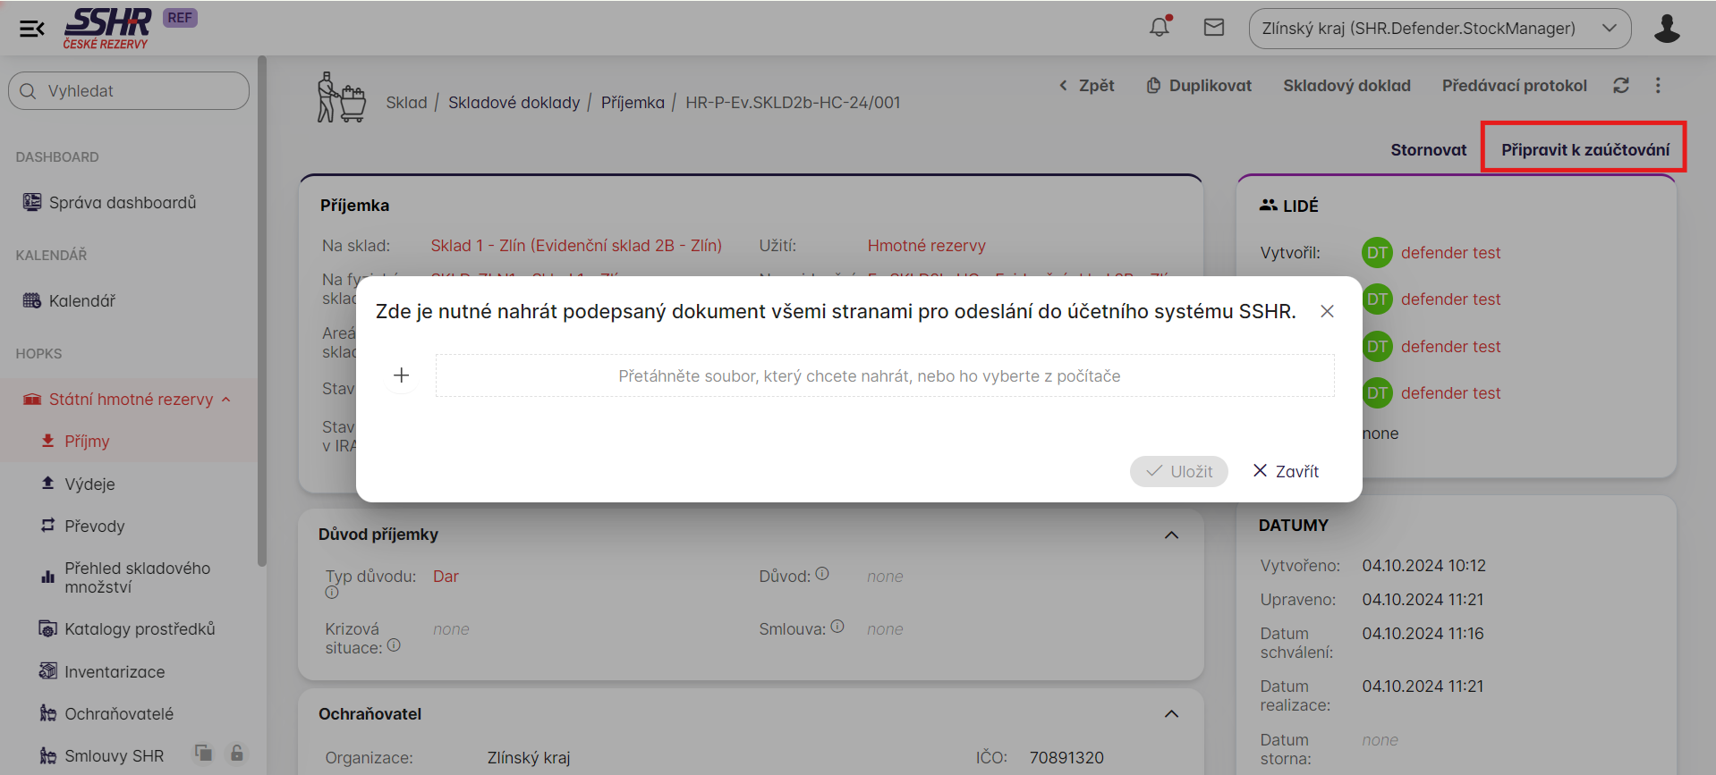Open Výdeje in the sidebar
Viewport: 1716px width, 775px height.
pyautogui.click(x=89, y=484)
